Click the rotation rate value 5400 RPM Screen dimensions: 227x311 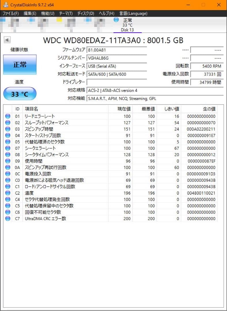pos(207,66)
